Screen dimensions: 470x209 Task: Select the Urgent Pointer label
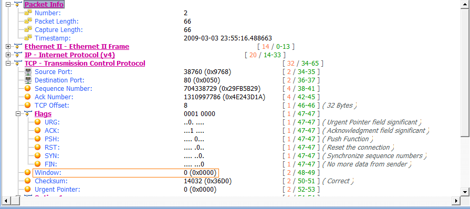58,189
